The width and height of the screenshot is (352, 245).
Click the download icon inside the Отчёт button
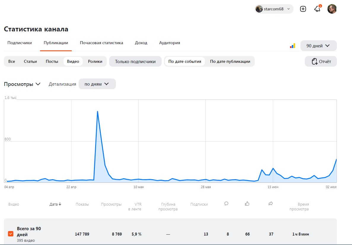tap(314, 61)
